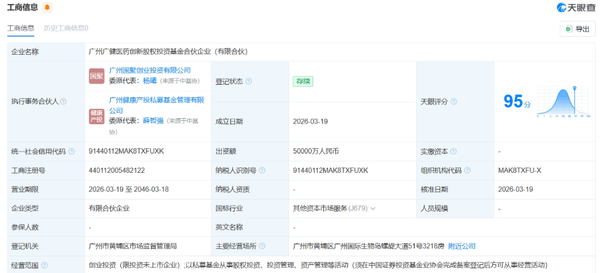
Task: Open representative 杨曦 profile link
Action: [x=150, y=80]
